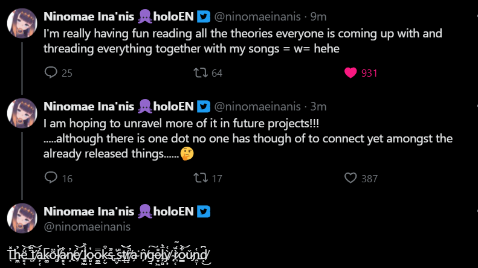Reply to the tweet about fan theories
The image size is (478, 268).
(51, 73)
